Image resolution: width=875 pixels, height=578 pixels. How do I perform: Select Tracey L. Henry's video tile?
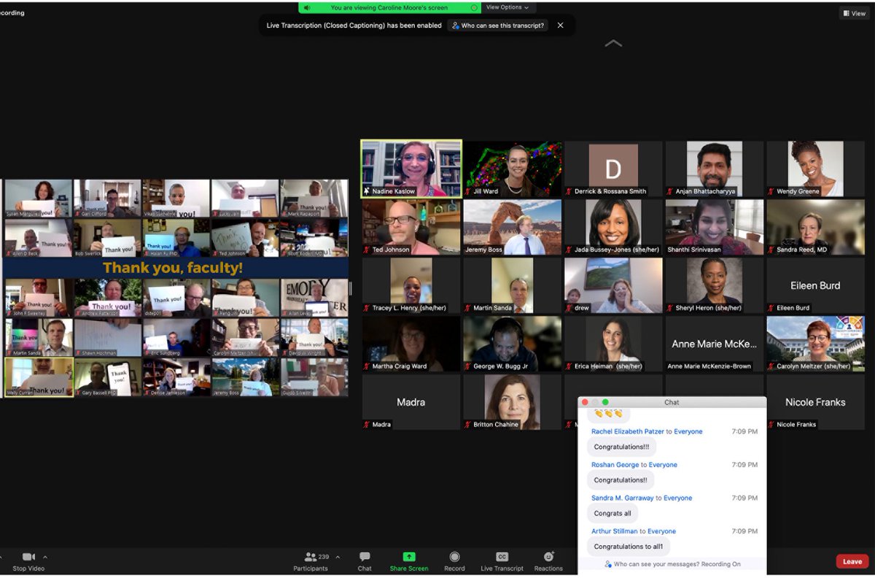(411, 285)
